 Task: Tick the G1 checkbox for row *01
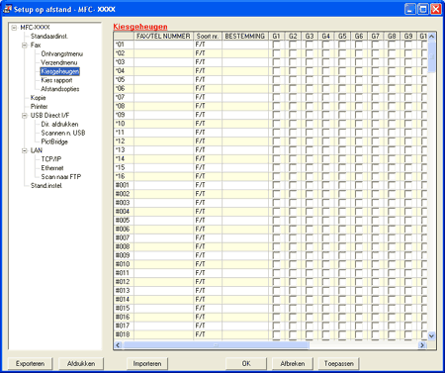tap(276, 45)
